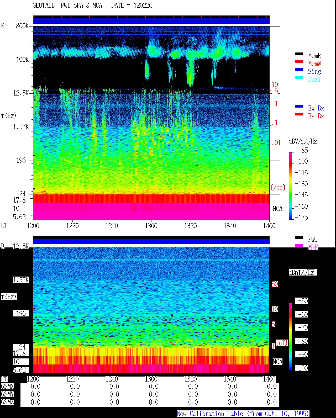Click the pink MCA band in E spectrogram
The width and height of the screenshot is (336, 418).
(x=151, y=211)
